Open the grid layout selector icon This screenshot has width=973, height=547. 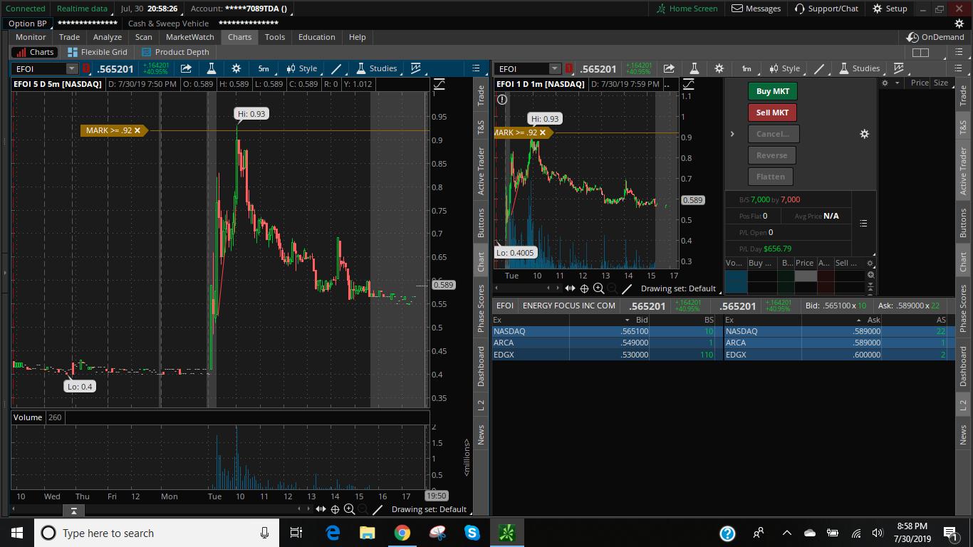pos(920,52)
